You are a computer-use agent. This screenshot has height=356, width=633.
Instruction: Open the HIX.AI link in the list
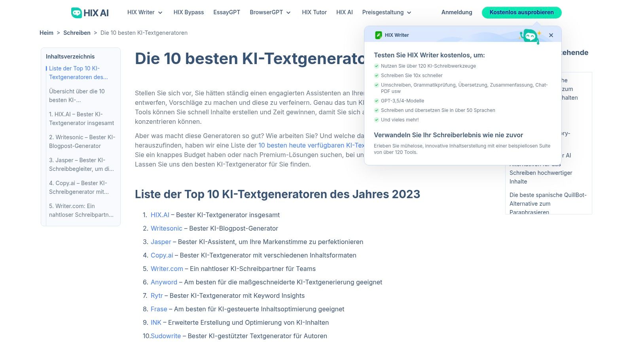click(x=160, y=215)
